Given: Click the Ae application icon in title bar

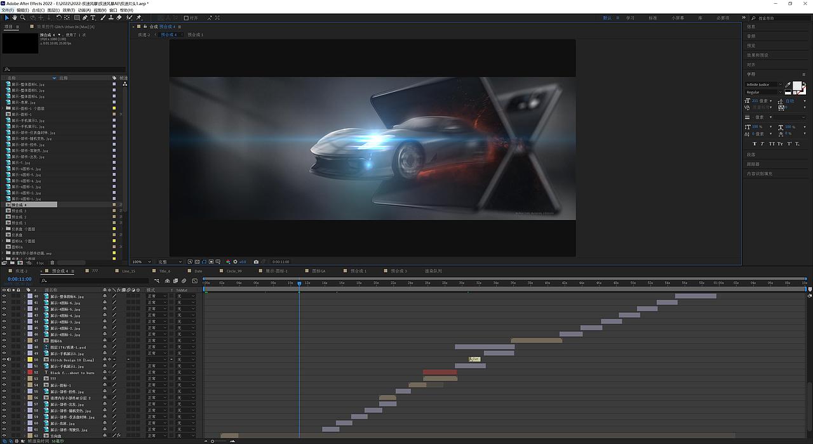Looking at the screenshot, I should [x=3, y=3].
